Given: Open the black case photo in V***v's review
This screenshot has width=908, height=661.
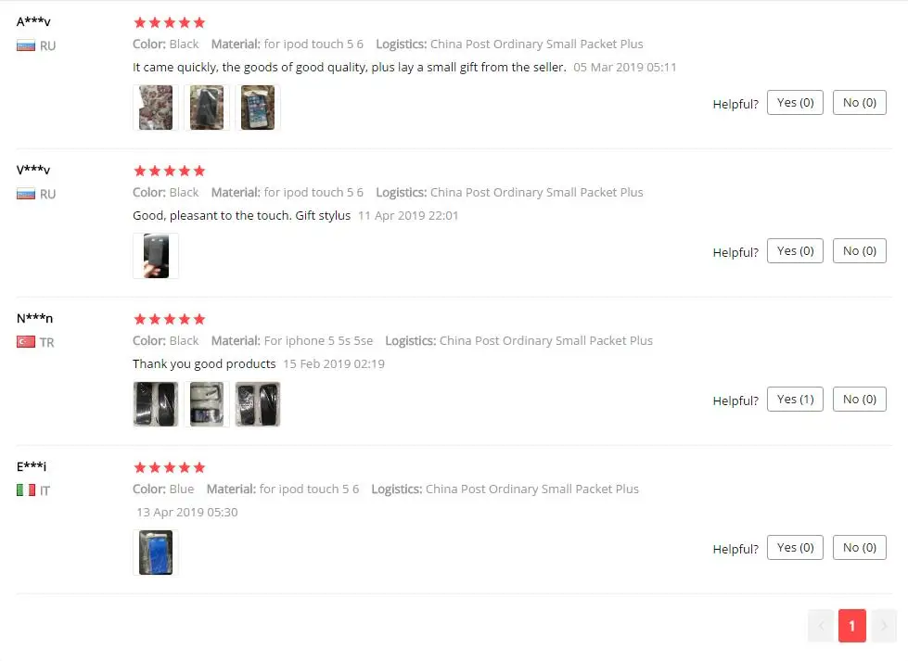Looking at the screenshot, I should tap(156, 256).
